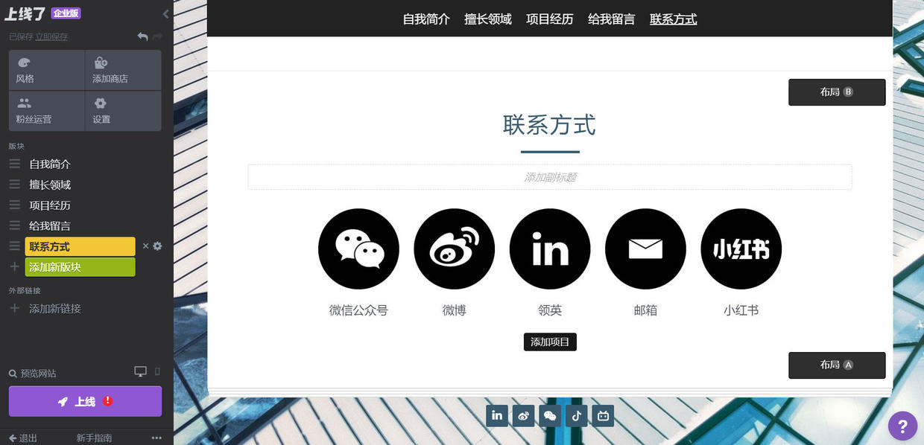Click the 布局 B layout button
The width and height of the screenshot is (924, 445).
coord(836,92)
